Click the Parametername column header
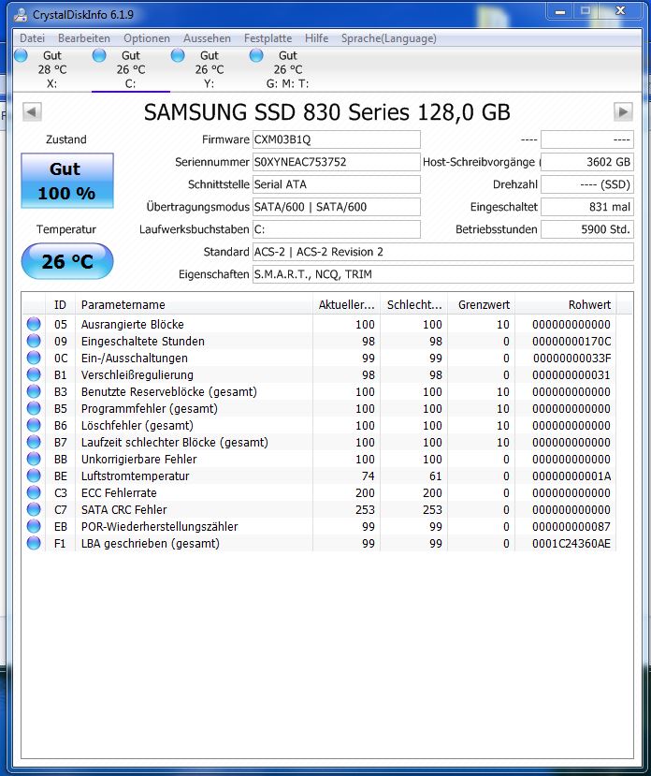This screenshot has height=776, width=651. [194, 305]
